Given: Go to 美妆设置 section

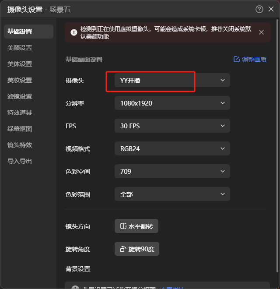Looking at the screenshot, I should coord(20,80).
